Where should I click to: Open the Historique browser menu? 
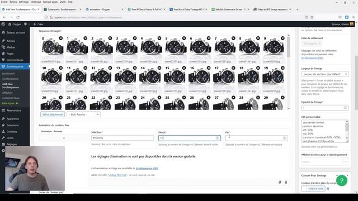tap(36, 2)
